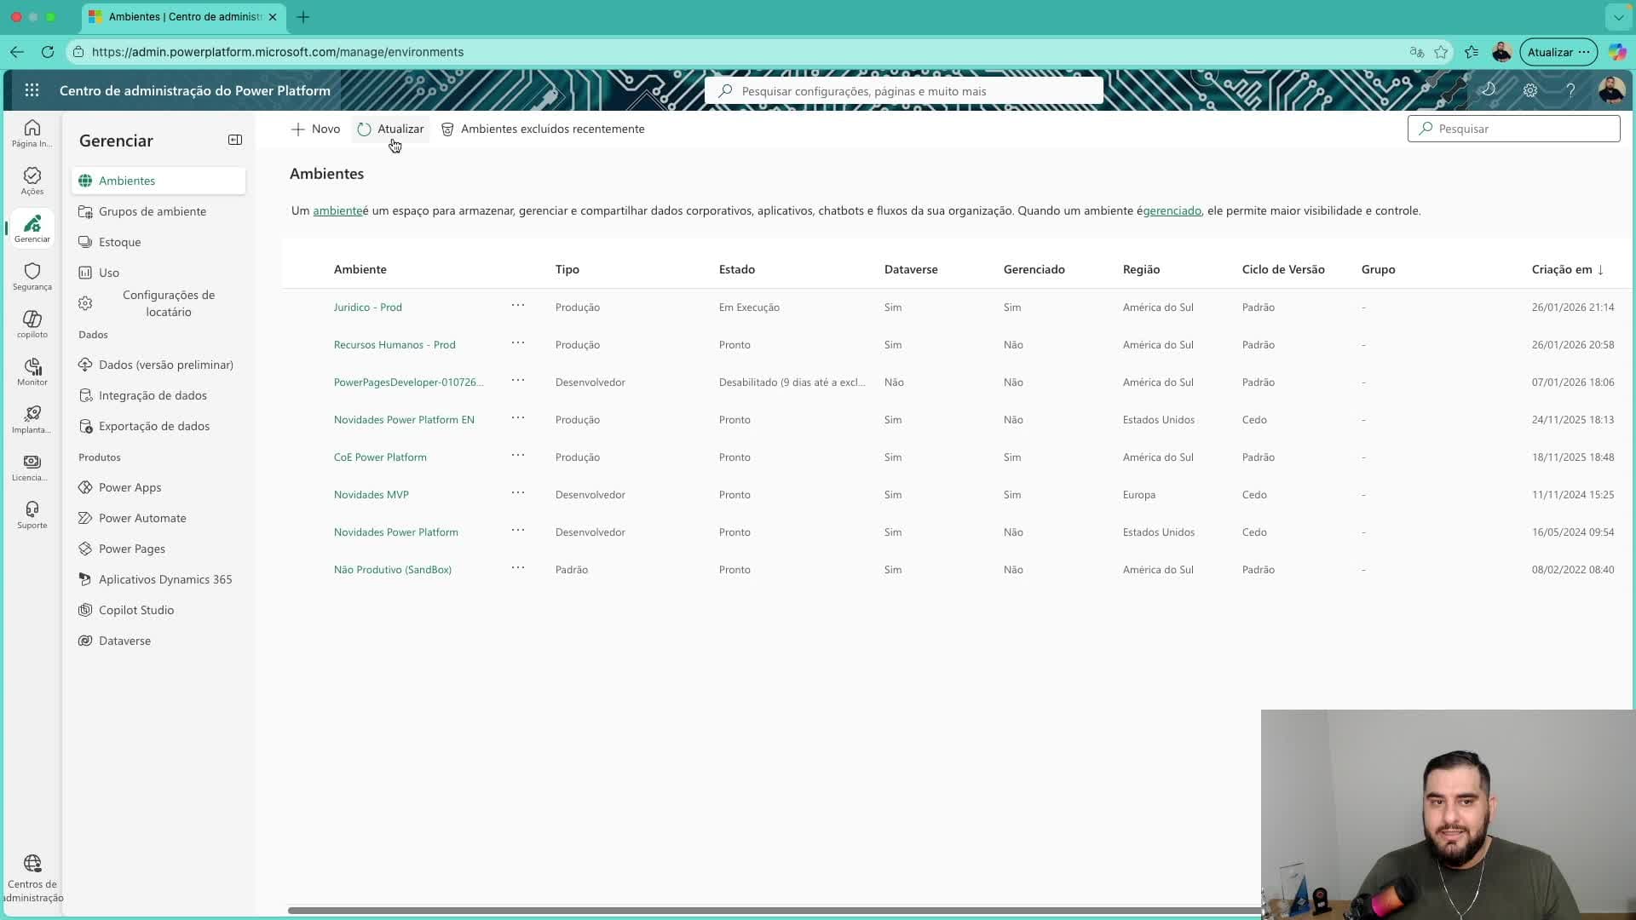Open the app launcher waffle icon
Image resolution: width=1636 pixels, height=920 pixels.
(x=32, y=90)
